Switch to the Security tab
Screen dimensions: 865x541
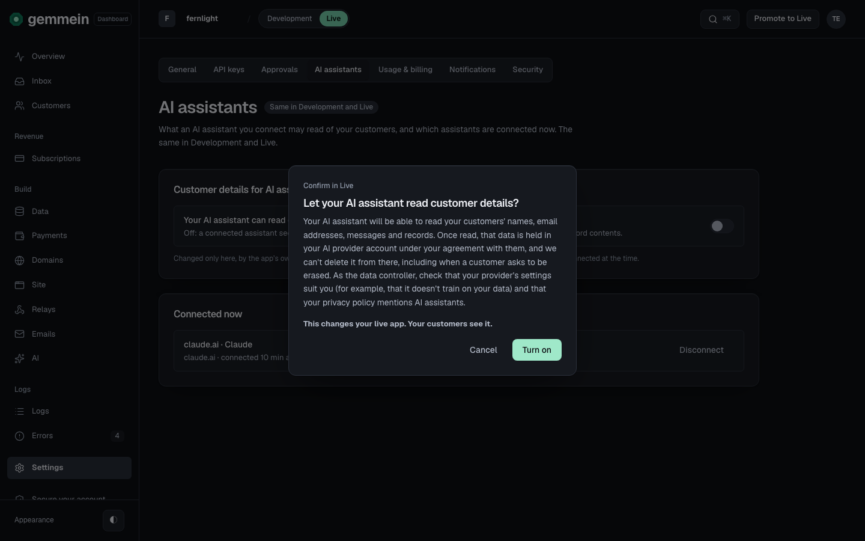[528, 70]
